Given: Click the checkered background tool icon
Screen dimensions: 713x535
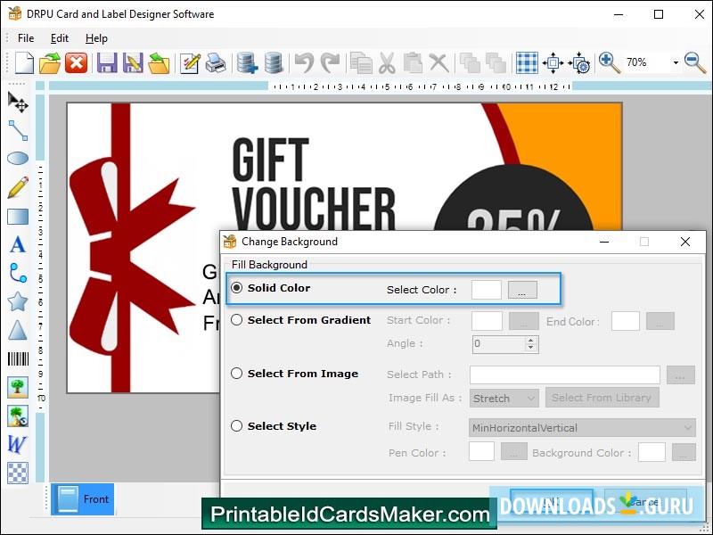Looking at the screenshot, I should pos(18,473).
